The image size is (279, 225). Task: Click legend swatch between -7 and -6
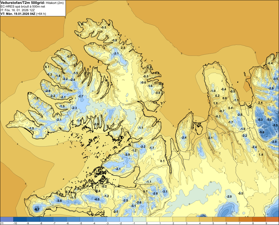coord(60,219)
